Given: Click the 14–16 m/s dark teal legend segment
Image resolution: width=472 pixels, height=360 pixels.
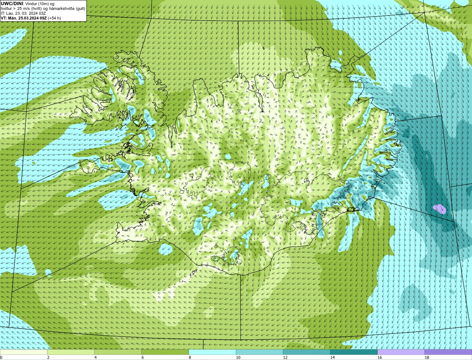Looking at the screenshot, I should [x=354, y=352].
